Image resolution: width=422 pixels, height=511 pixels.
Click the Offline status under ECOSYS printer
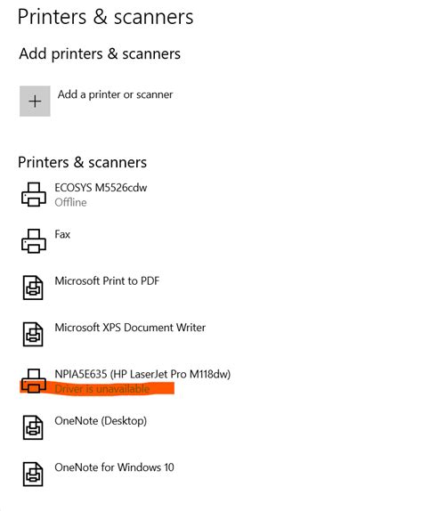pyautogui.click(x=70, y=202)
